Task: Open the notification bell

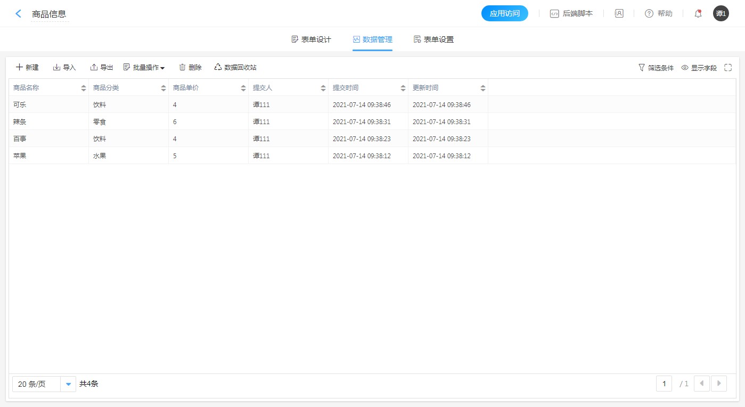Action: tap(698, 14)
